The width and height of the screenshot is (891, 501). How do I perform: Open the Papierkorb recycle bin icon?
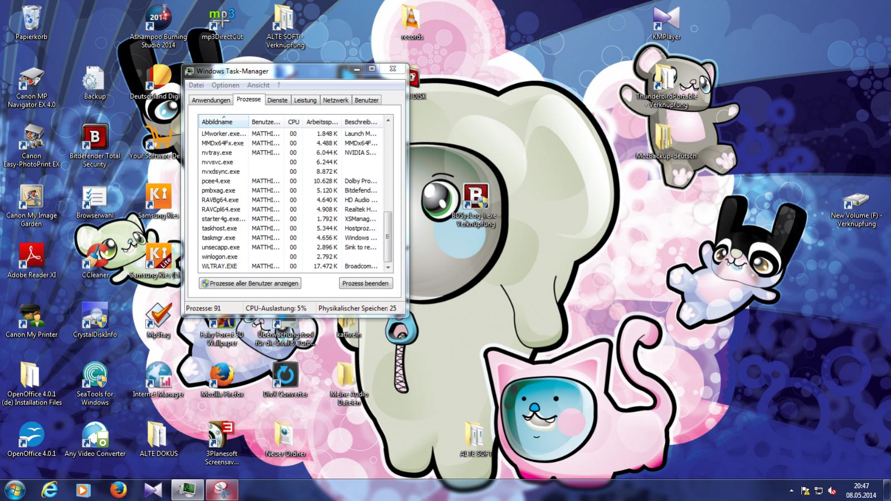(32, 23)
